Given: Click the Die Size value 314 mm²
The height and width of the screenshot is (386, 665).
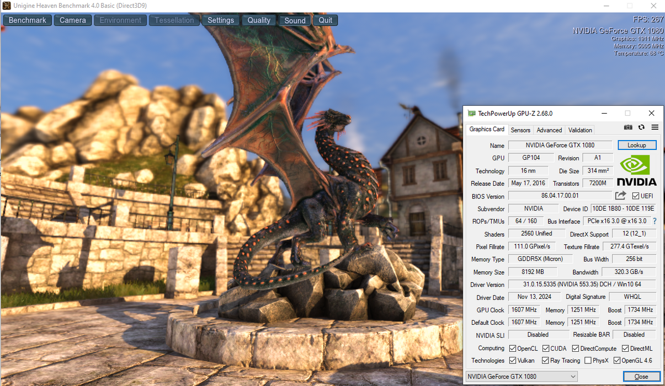Looking at the screenshot, I should (x=598, y=170).
